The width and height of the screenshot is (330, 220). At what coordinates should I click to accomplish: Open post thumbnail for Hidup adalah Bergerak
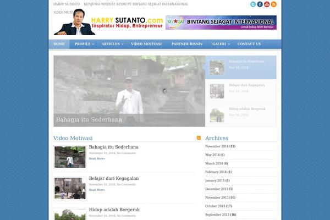click(x=70, y=215)
